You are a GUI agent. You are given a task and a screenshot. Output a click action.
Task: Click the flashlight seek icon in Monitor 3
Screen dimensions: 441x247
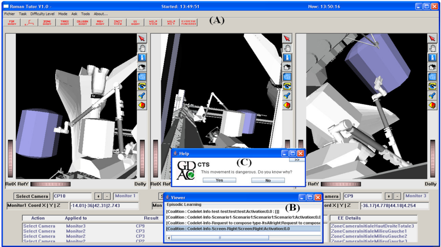tap(432, 96)
